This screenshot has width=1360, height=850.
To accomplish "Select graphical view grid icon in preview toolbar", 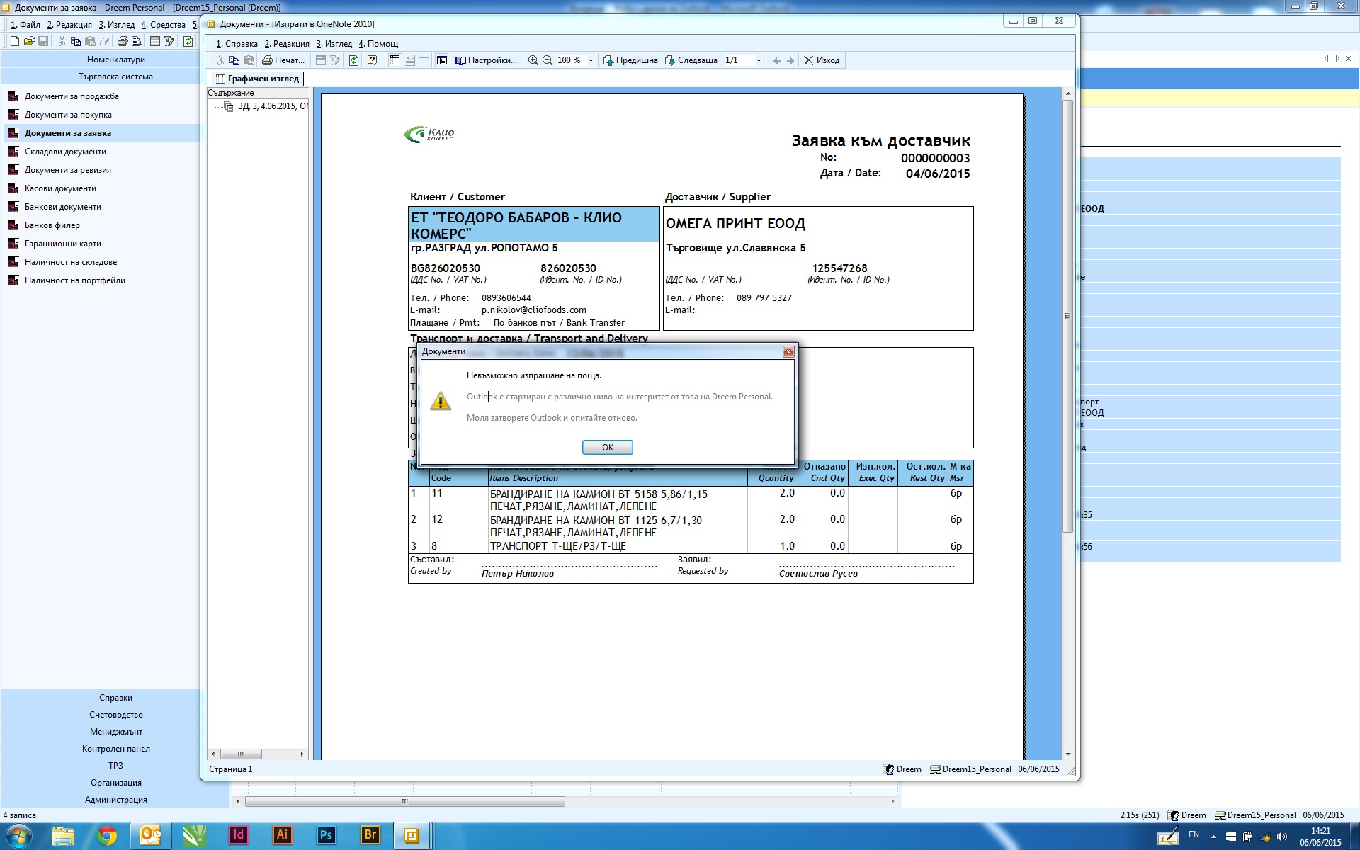I will (395, 60).
